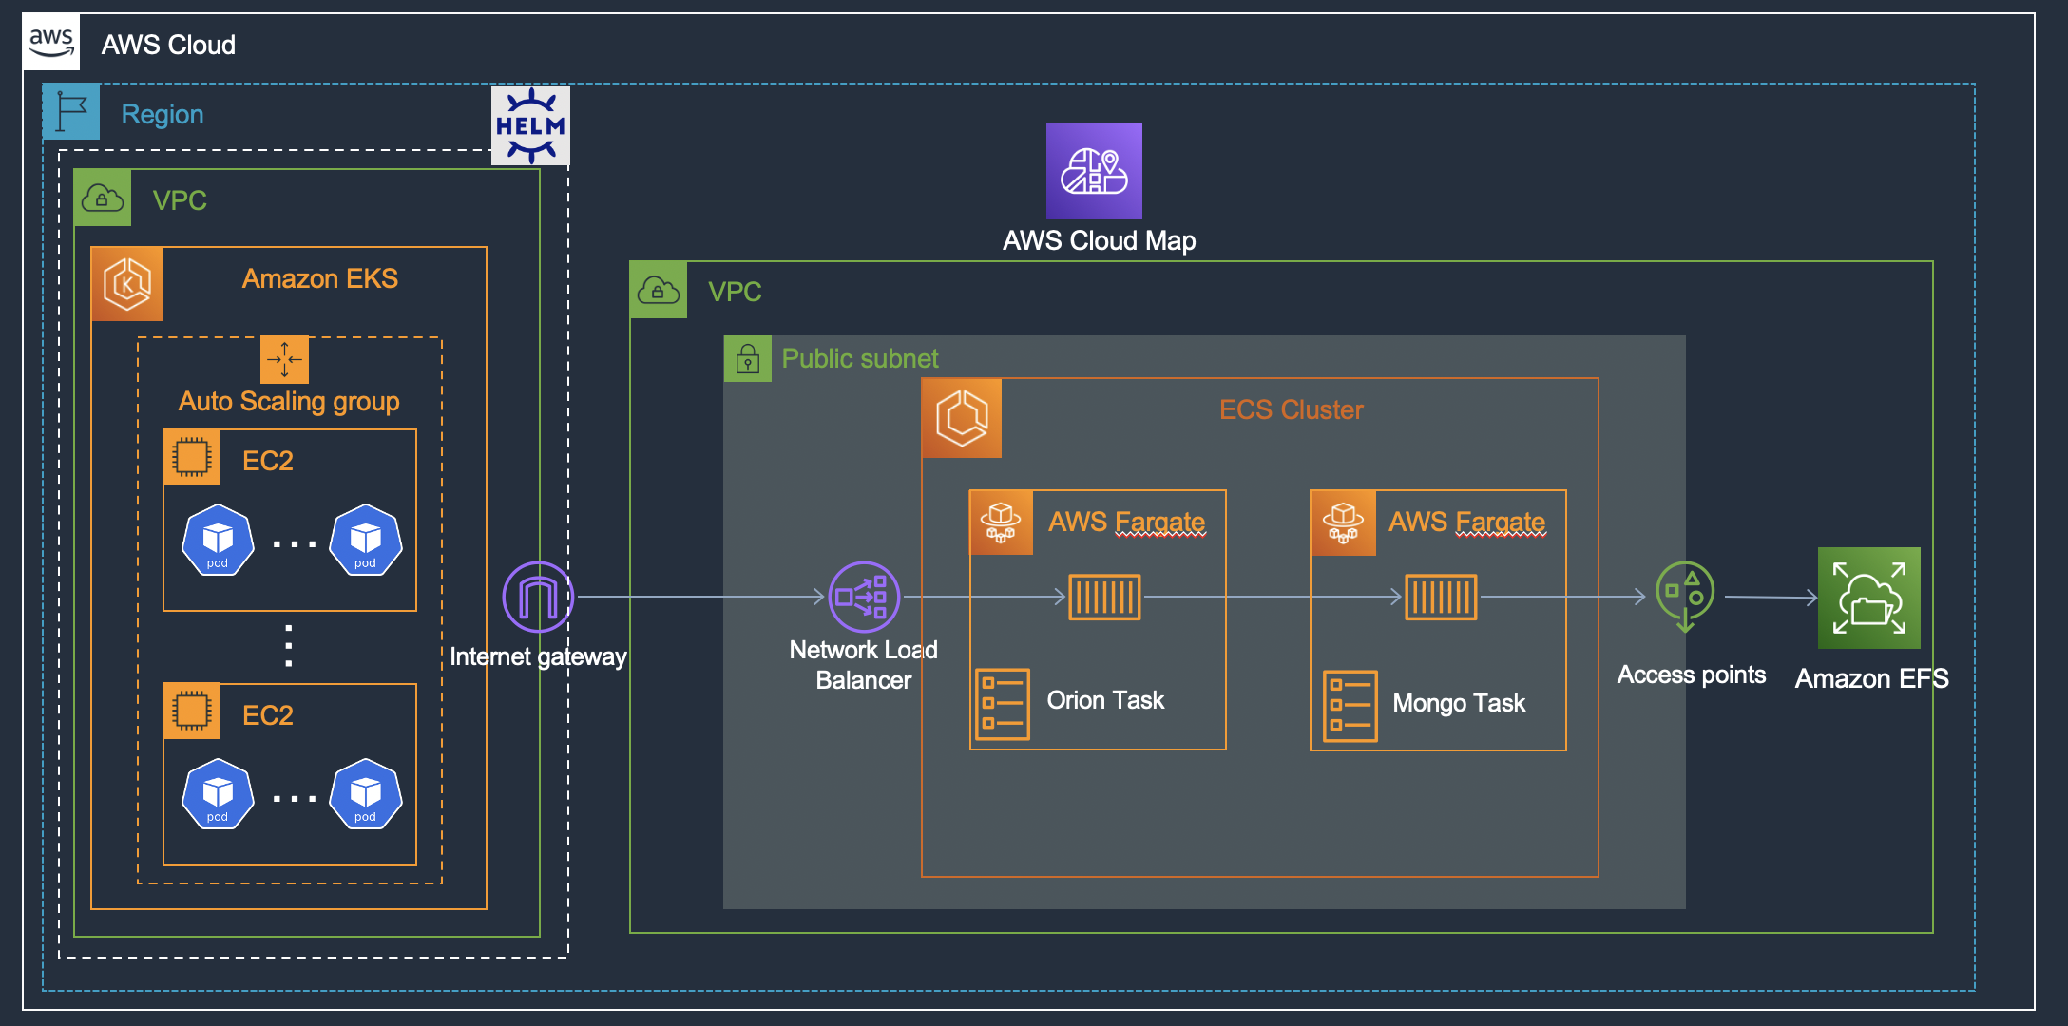Image resolution: width=2068 pixels, height=1026 pixels.
Task: Click the bottom EC2 chip icon
Action: [192, 711]
